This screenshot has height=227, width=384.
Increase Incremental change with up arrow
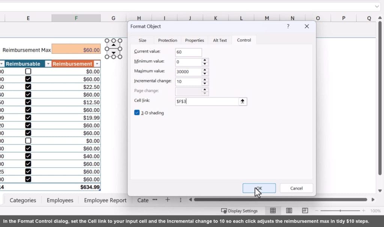click(x=205, y=80)
